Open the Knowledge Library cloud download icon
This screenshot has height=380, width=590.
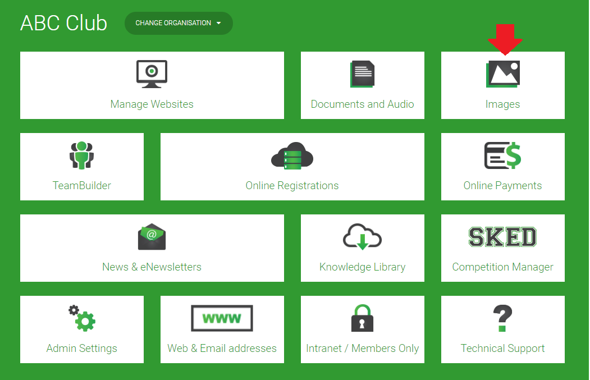click(362, 237)
